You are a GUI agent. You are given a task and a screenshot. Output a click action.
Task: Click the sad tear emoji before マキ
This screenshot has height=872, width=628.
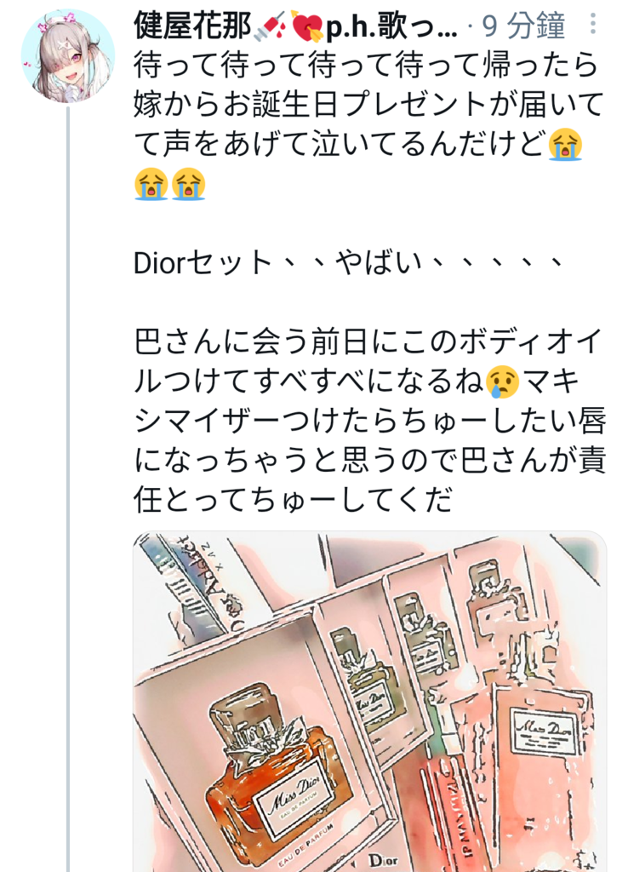(x=502, y=382)
